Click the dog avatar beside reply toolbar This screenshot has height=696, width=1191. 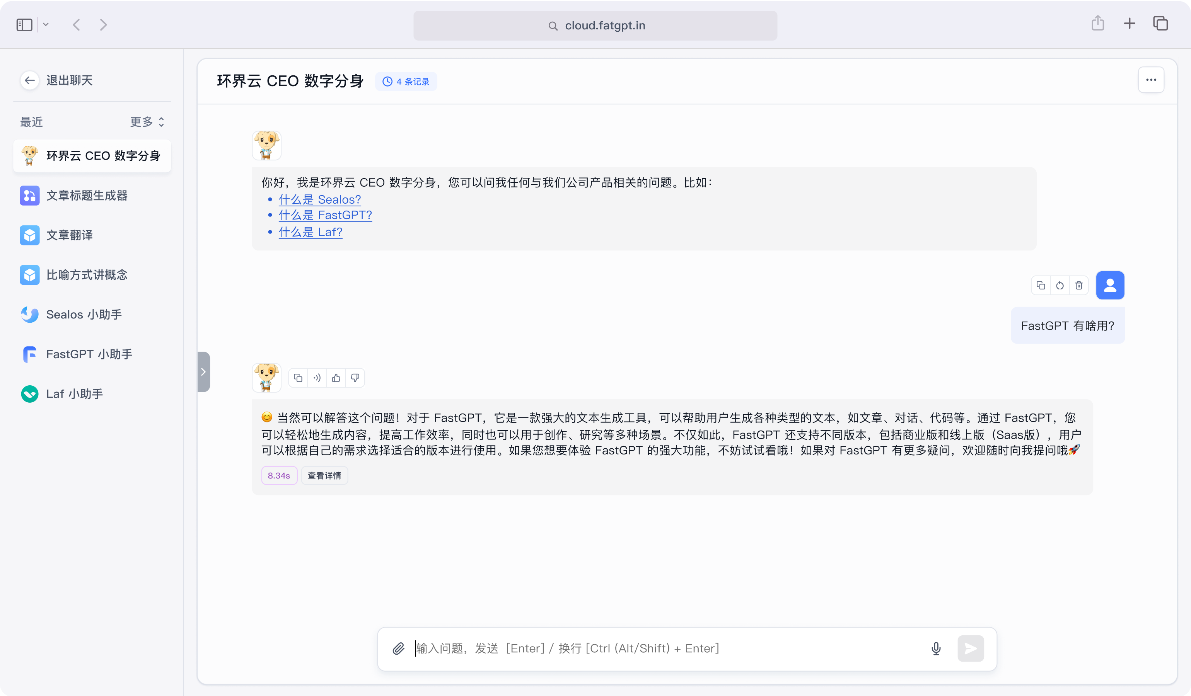point(266,378)
